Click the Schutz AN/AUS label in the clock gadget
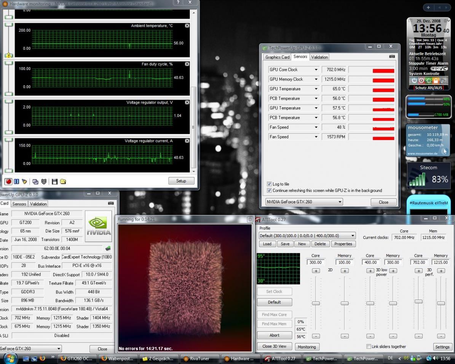The width and height of the screenshot is (455, 364). (x=429, y=88)
